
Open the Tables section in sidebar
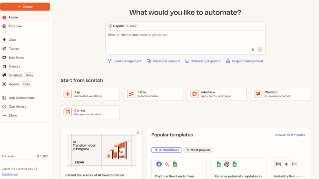pos(14,49)
